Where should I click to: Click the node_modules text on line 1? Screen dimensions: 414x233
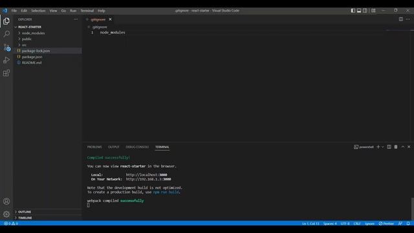(x=113, y=32)
